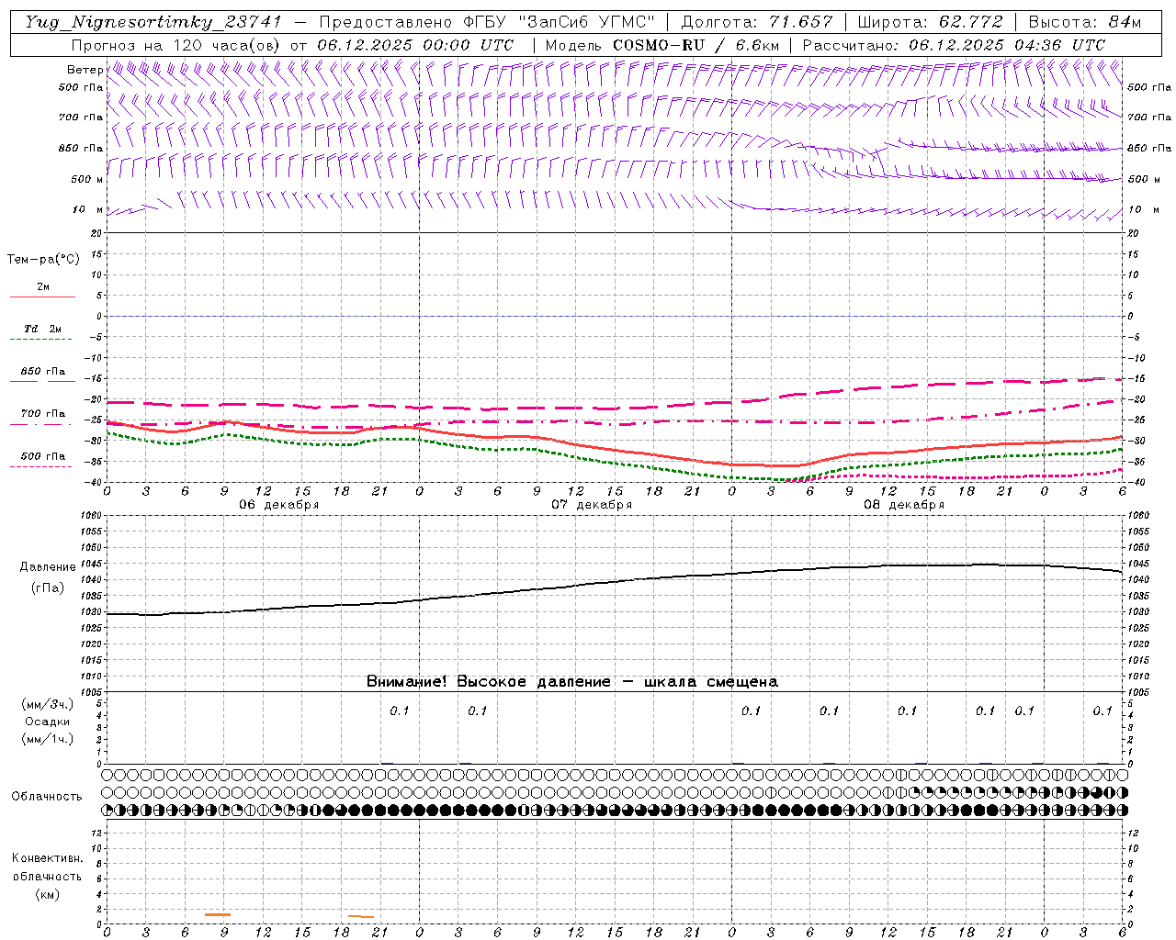Click the orange convective bar near 18–21 h
The image size is (1176, 940).
pos(361,916)
